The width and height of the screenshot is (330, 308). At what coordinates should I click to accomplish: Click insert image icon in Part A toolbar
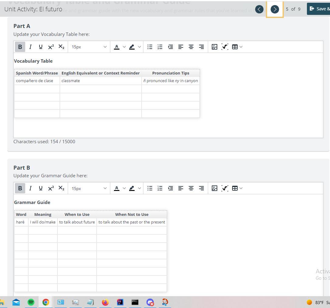coord(215,47)
